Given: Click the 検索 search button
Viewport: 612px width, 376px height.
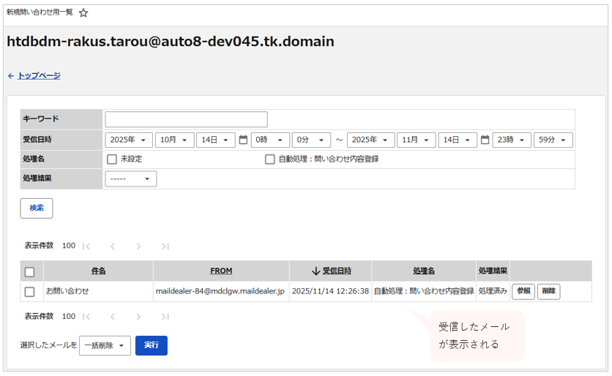Looking at the screenshot, I should coord(37,208).
